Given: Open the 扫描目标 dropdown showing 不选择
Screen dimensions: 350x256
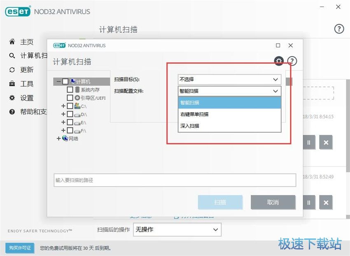Looking at the screenshot, I should (229, 79).
